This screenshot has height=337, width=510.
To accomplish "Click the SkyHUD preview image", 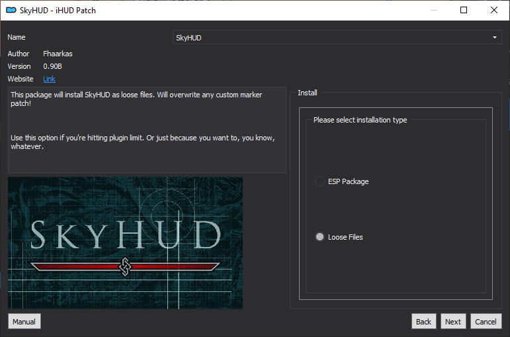I will 125,243.
